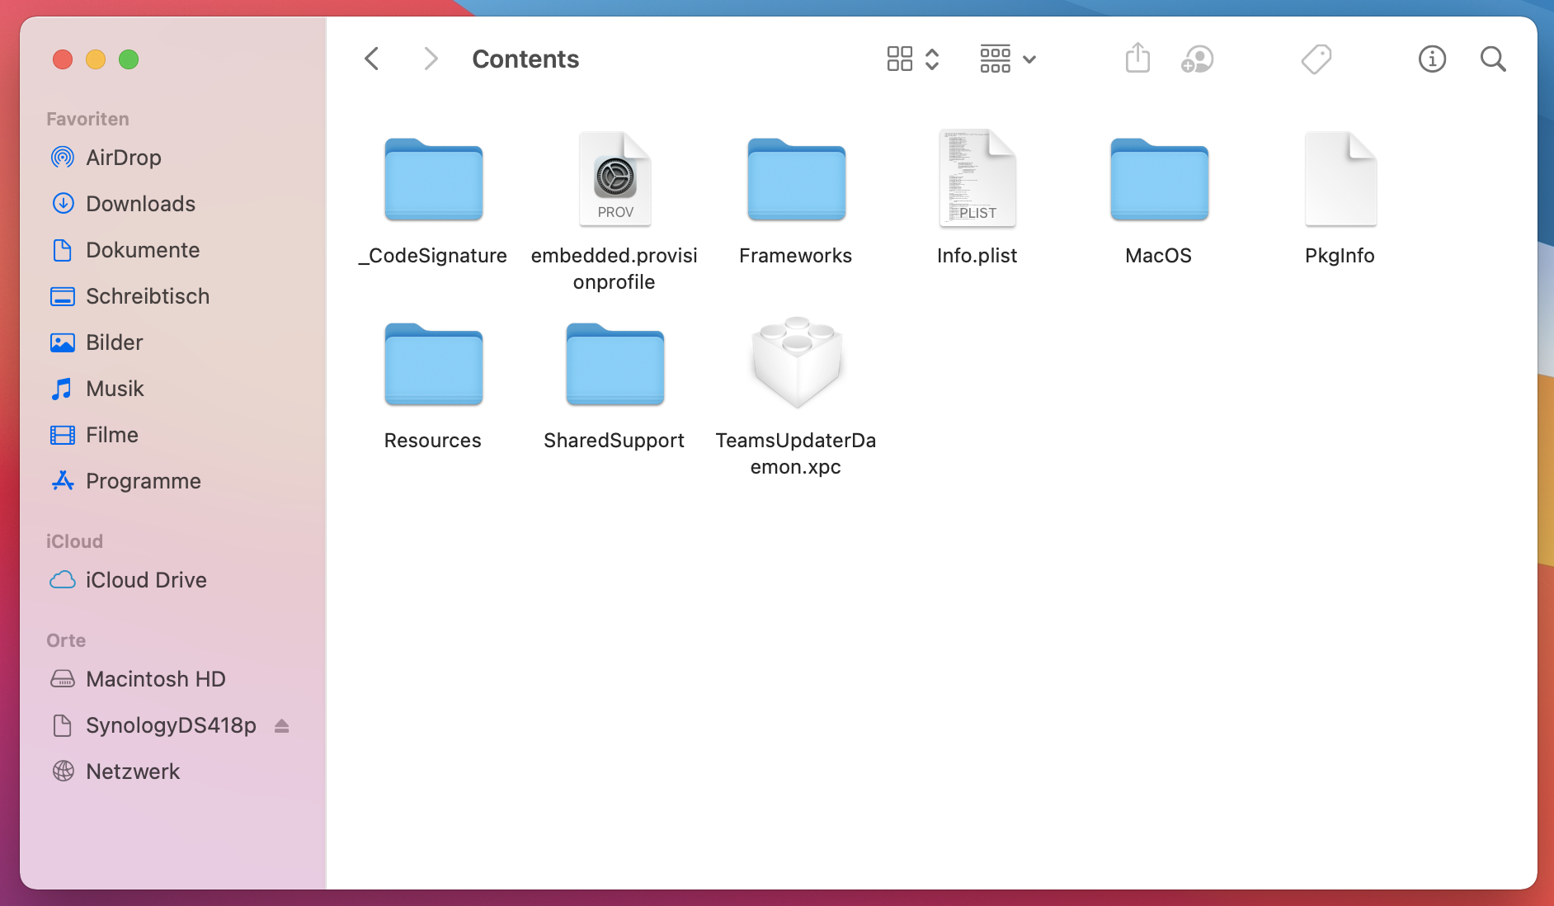Open iCloud Drive from sidebar
Viewport: 1554px width, 906px height.
click(x=145, y=580)
